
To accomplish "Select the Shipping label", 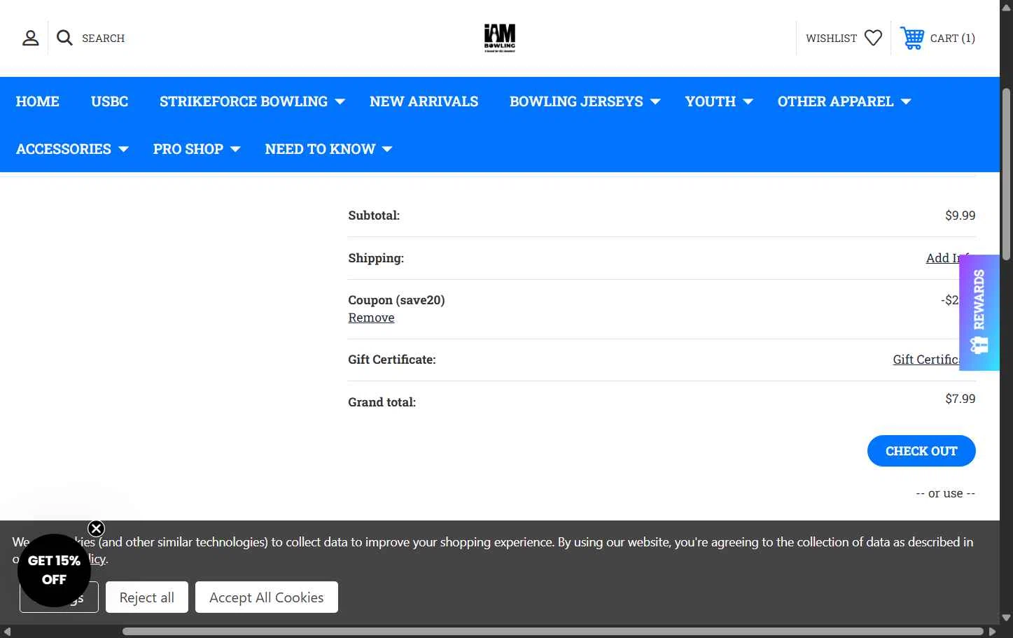I will tap(376, 258).
